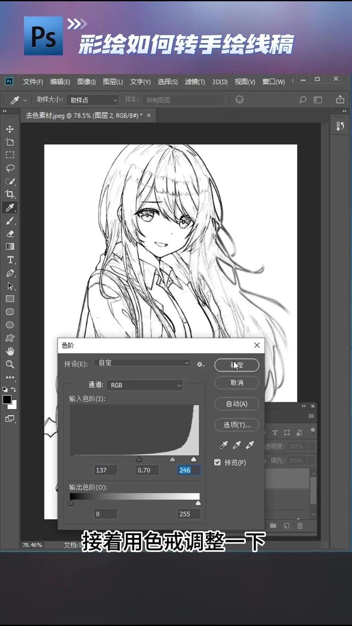The width and height of the screenshot is (352, 626).
Task: Click the input shadow value field 137
Action: point(106,470)
